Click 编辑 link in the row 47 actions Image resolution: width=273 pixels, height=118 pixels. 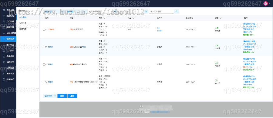click(x=245, y=76)
